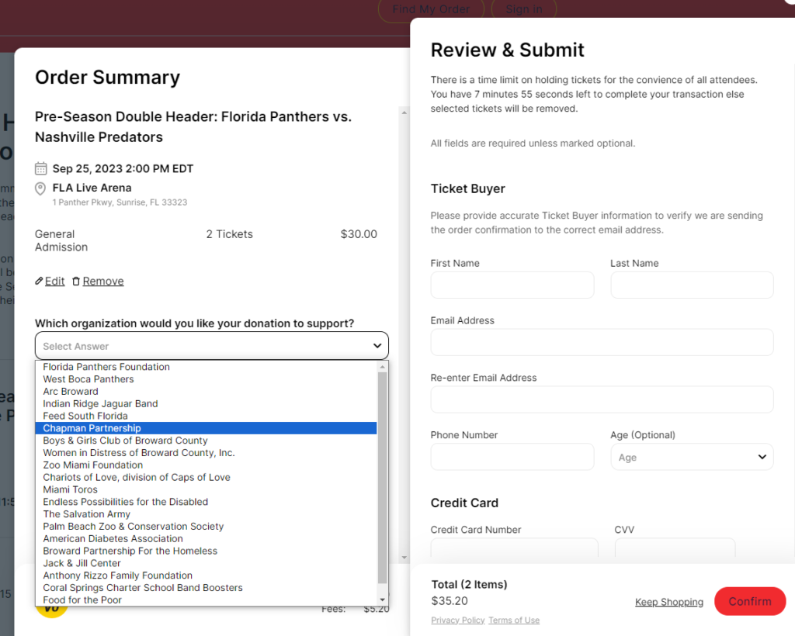Click the pencil Edit icon

click(40, 282)
